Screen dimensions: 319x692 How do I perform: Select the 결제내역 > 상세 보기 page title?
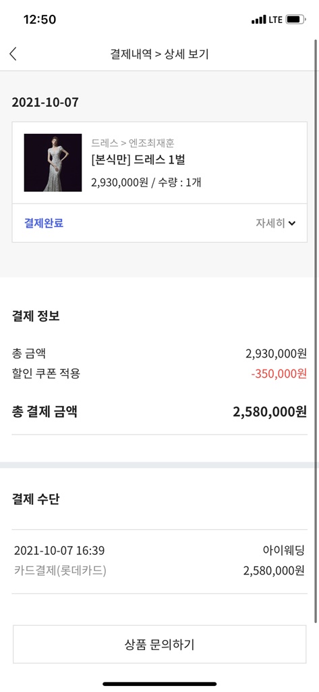click(159, 54)
